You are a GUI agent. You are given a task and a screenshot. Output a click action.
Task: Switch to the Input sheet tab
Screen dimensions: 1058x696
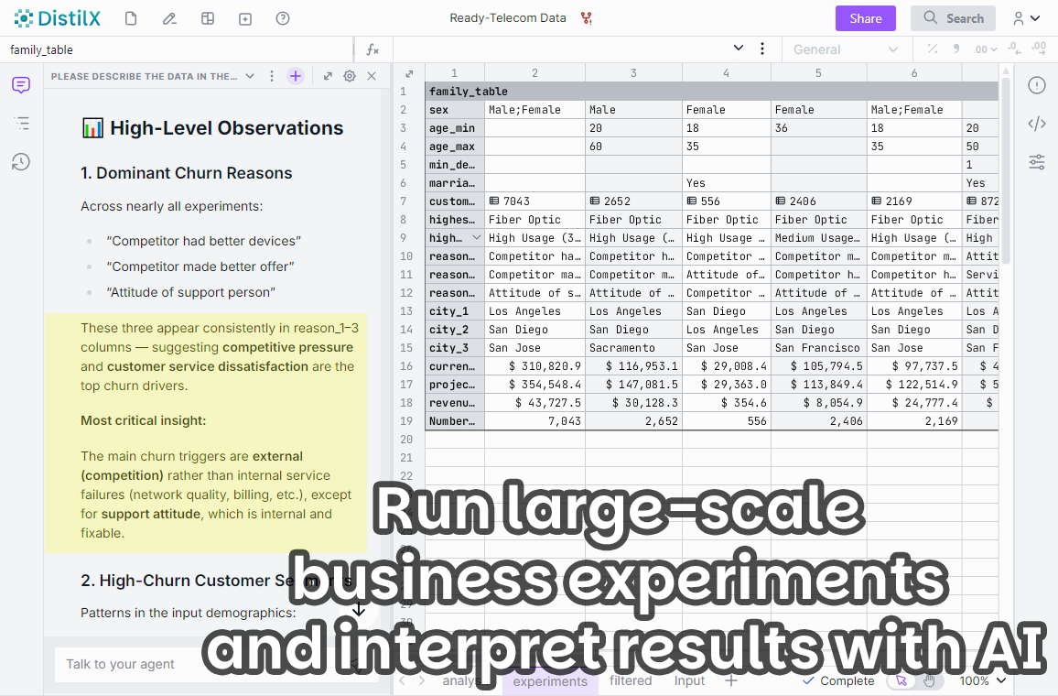pos(689,680)
